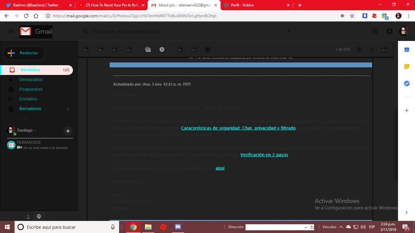
Task: Click the Gmail logo
Action: point(36,31)
